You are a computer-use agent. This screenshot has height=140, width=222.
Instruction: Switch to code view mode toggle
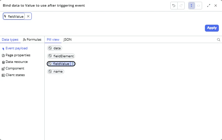point(199,6)
